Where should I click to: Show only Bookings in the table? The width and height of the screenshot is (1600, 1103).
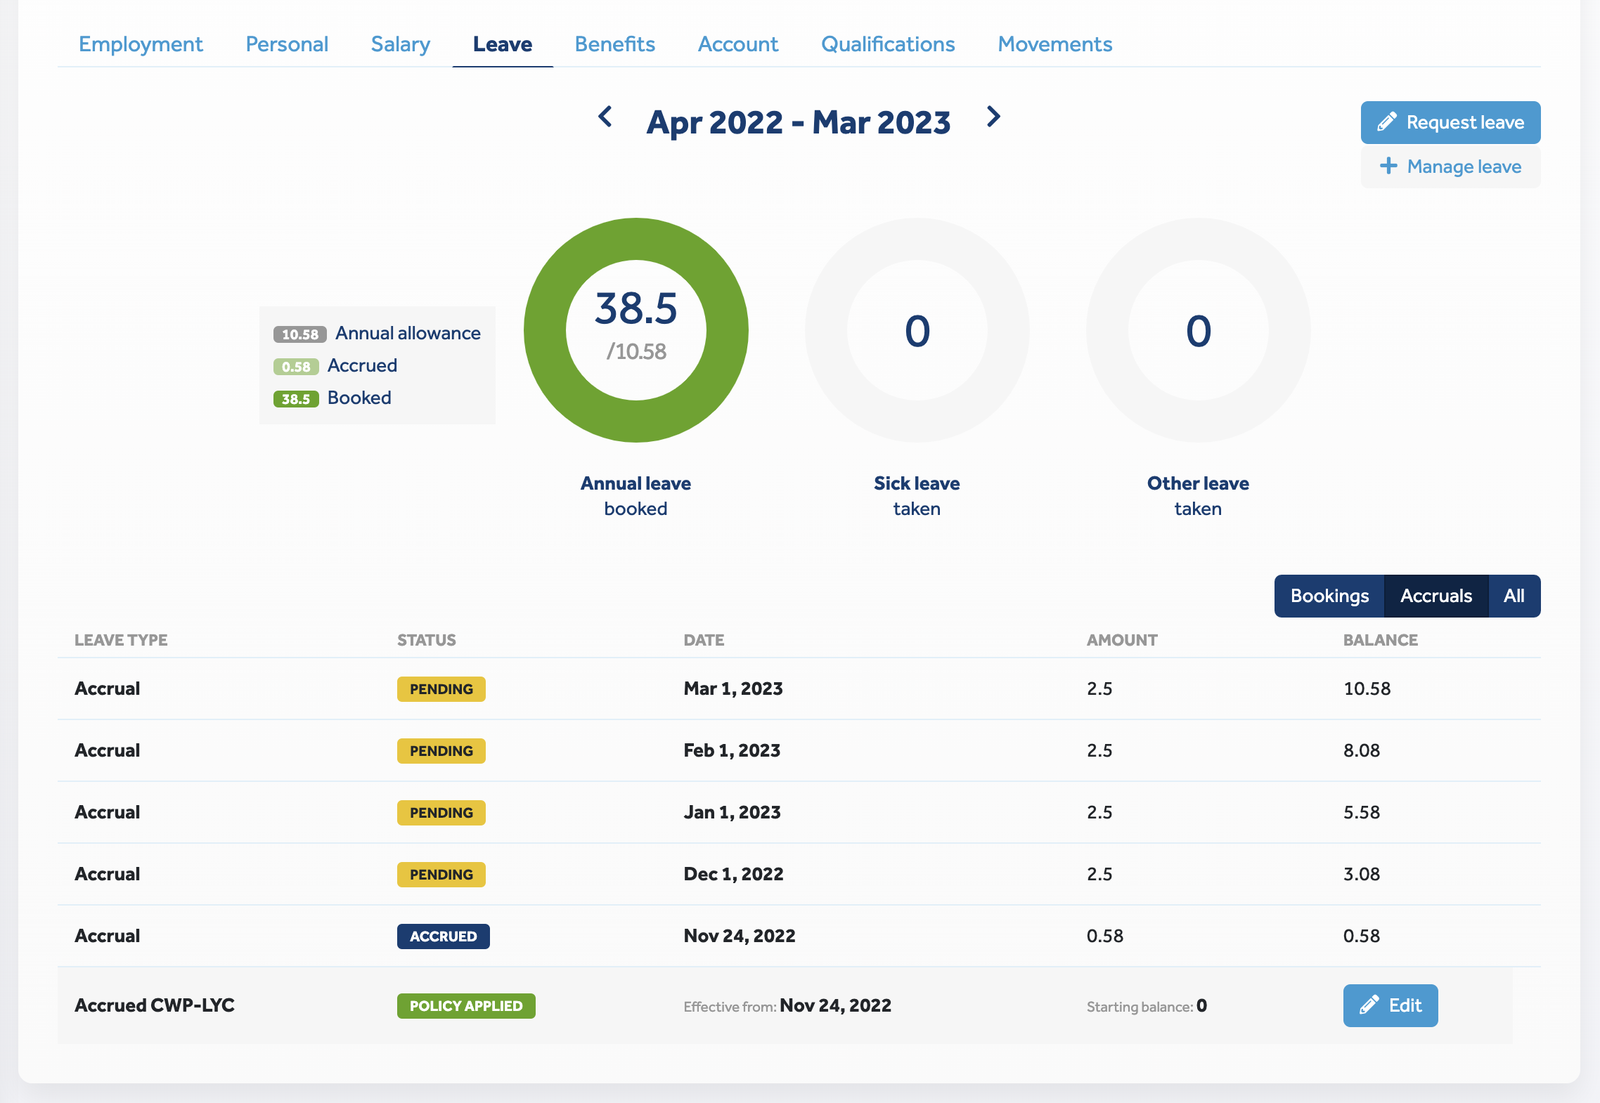point(1329,596)
